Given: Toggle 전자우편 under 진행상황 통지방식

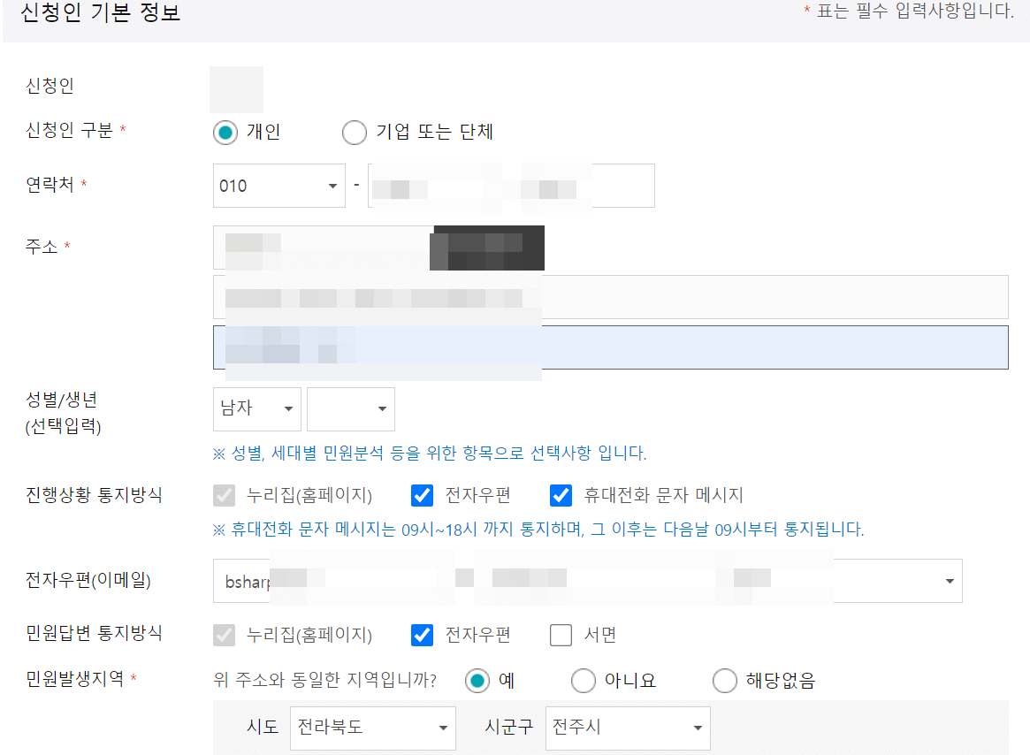Looking at the screenshot, I should 422,495.
